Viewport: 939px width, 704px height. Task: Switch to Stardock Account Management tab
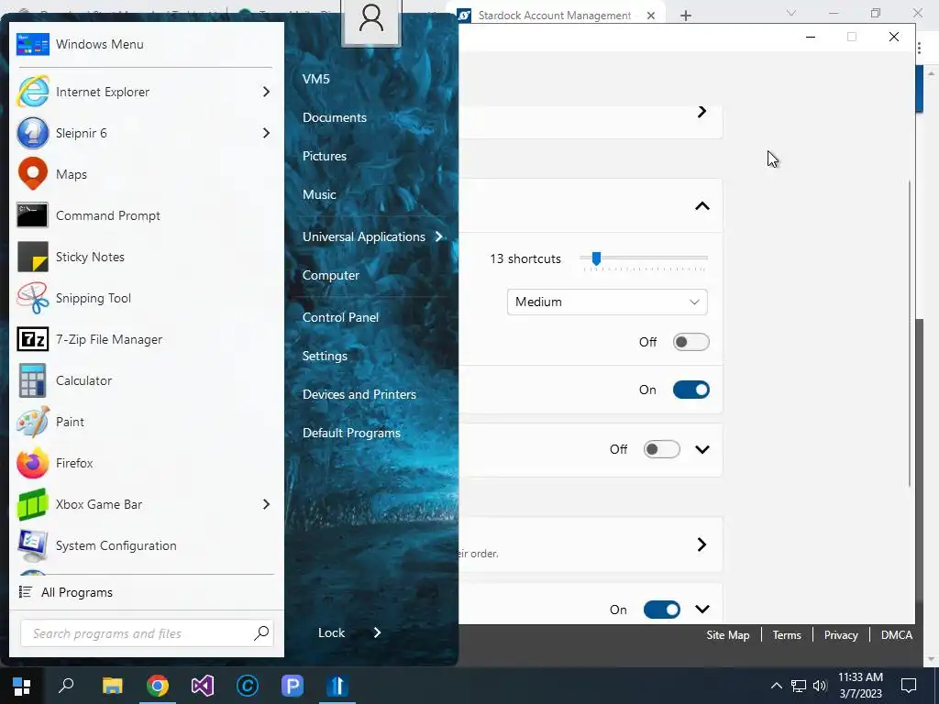[x=554, y=16]
